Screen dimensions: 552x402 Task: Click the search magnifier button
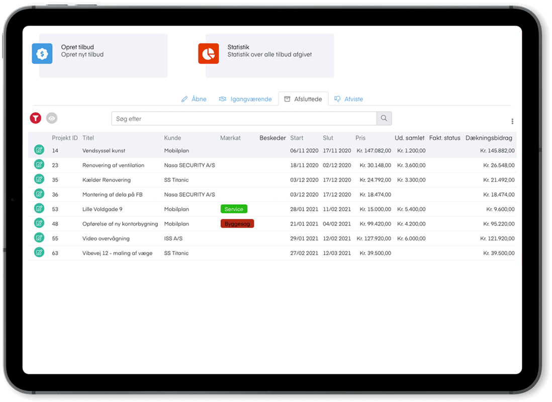coord(384,119)
